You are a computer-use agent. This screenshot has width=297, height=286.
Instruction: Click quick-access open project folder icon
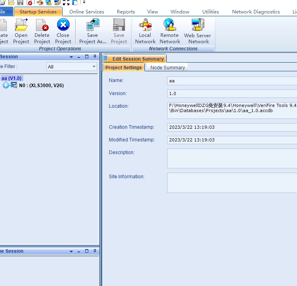click(11, 2)
